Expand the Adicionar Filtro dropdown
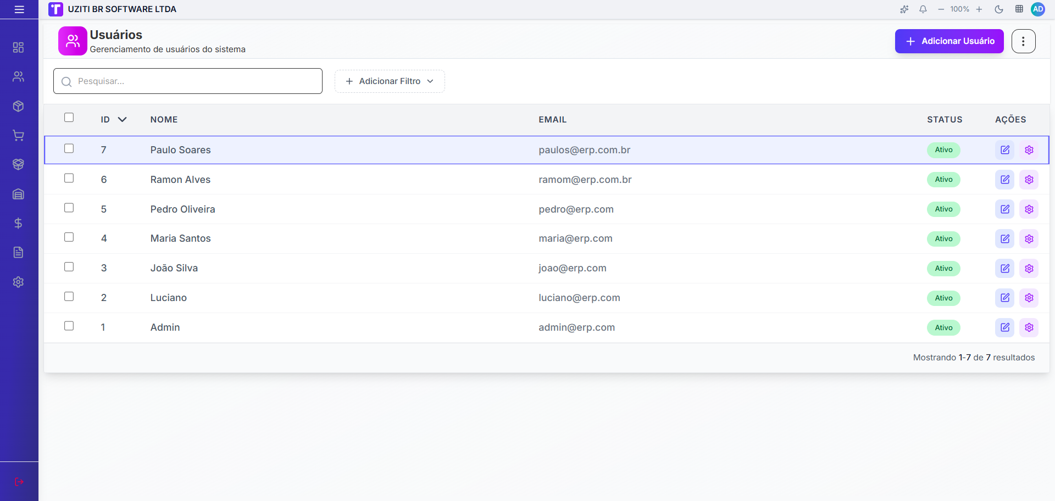This screenshot has width=1055, height=501. point(390,81)
